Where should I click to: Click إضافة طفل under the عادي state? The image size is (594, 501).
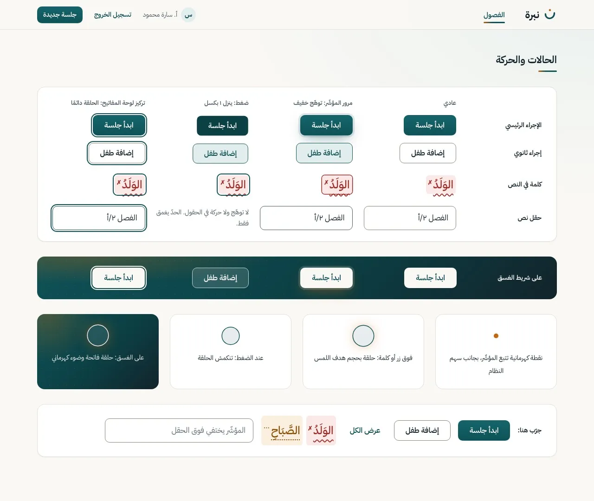[428, 153]
